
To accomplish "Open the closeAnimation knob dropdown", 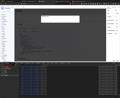I will point(117,24).
